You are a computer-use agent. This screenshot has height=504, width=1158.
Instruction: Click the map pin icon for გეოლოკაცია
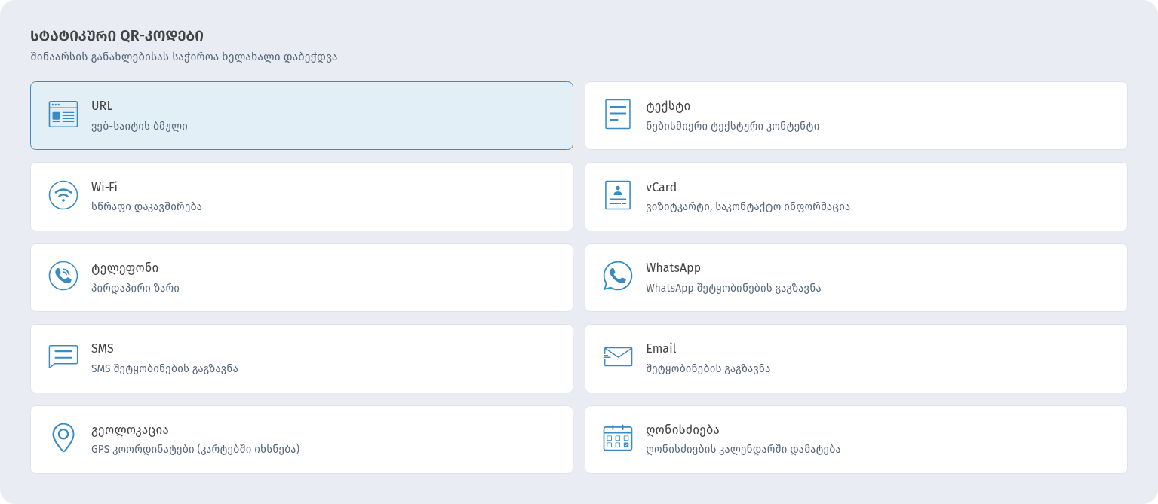pyautogui.click(x=63, y=438)
